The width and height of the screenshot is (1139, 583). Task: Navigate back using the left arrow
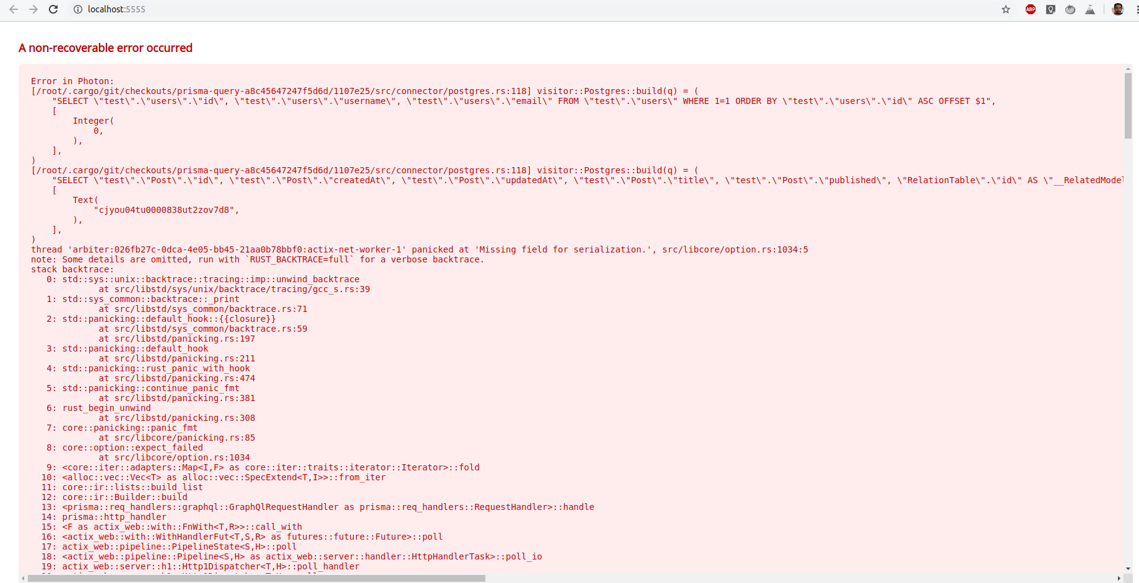click(x=14, y=9)
